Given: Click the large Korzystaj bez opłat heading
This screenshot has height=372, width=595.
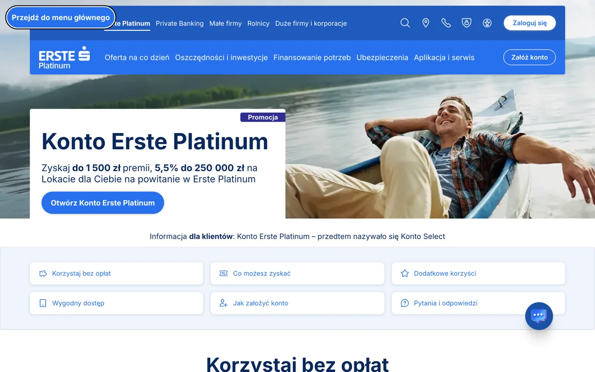Looking at the screenshot, I should click(297, 364).
